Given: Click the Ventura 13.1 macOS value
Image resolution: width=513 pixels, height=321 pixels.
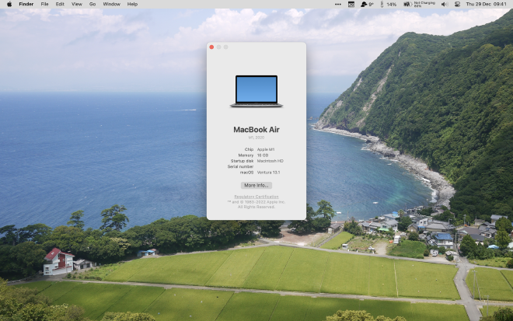Looking at the screenshot, I should pyautogui.click(x=268, y=173).
